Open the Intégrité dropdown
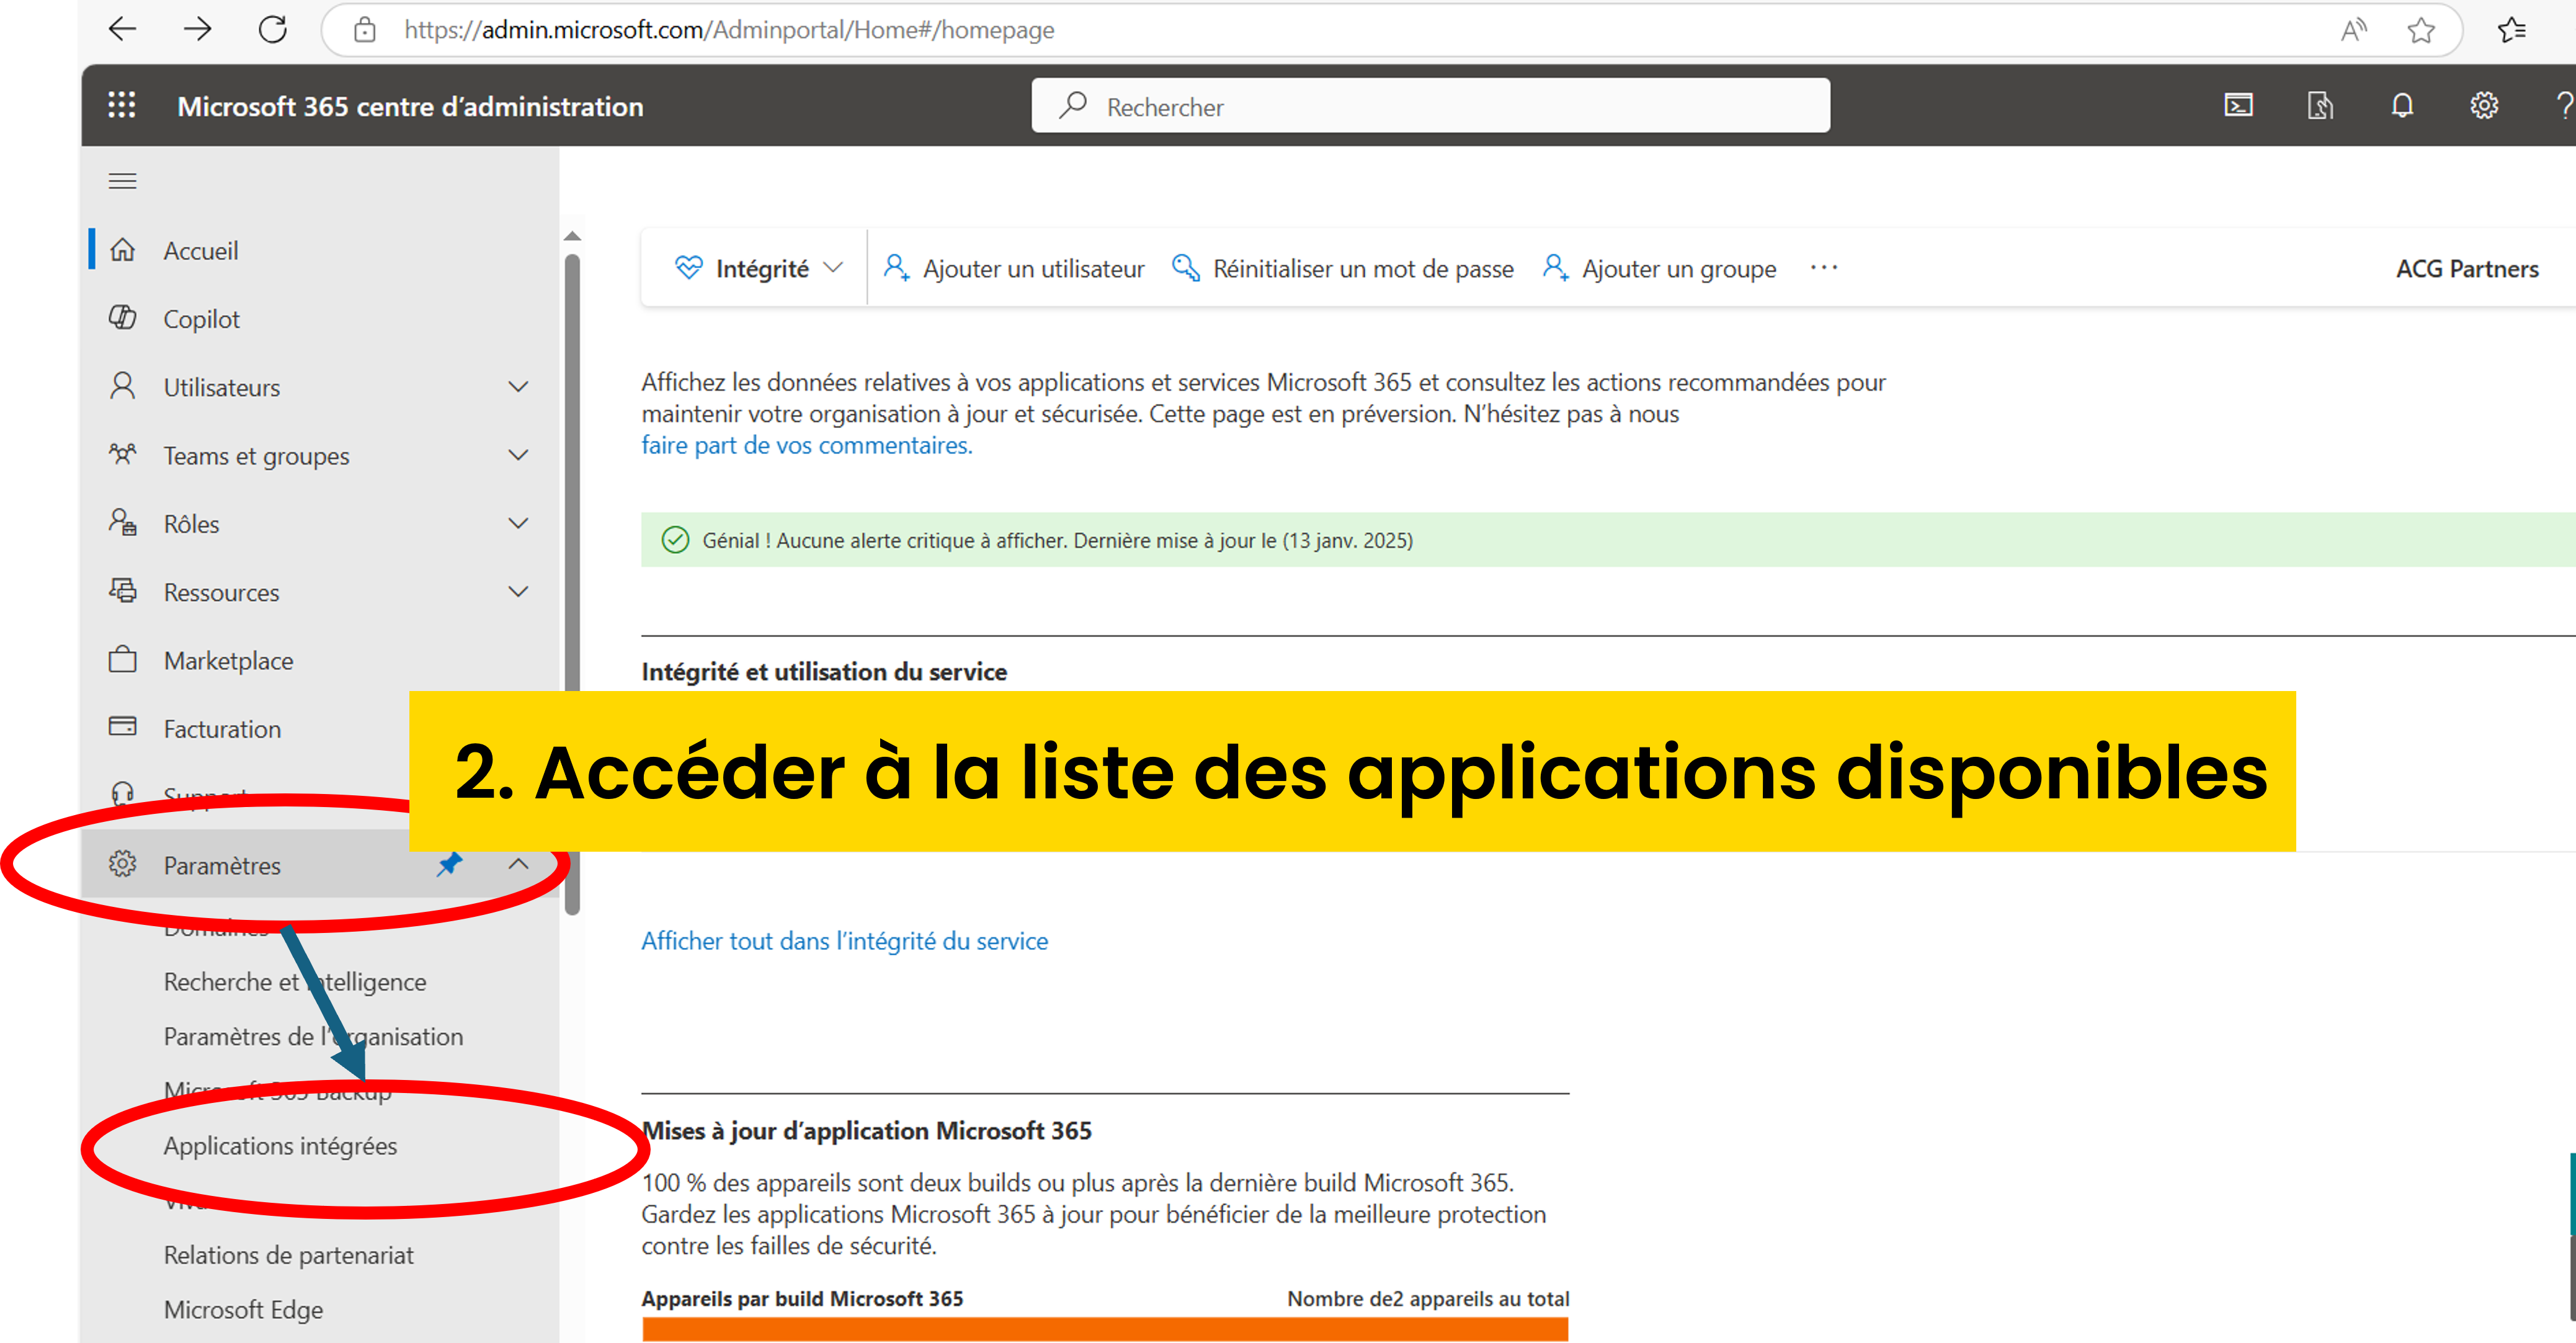Viewport: 2576px width, 1343px height. pos(760,268)
